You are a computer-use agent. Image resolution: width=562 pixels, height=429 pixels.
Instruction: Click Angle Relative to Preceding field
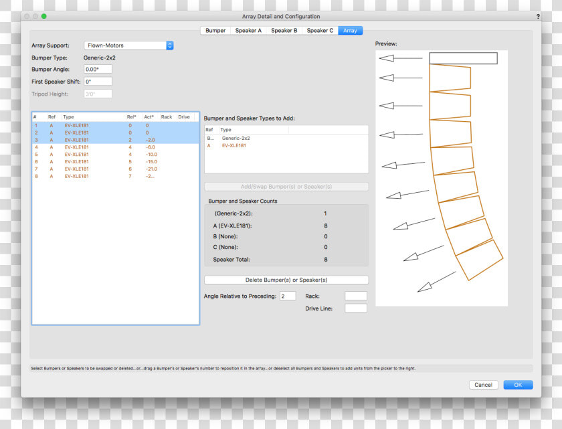point(288,296)
